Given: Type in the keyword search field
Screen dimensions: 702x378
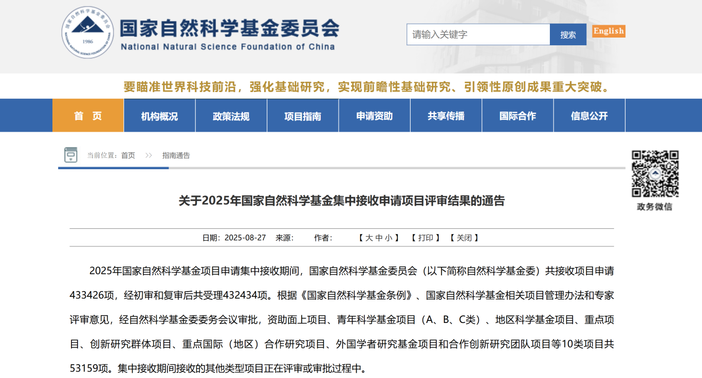Looking at the screenshot, I should point(478,34).
